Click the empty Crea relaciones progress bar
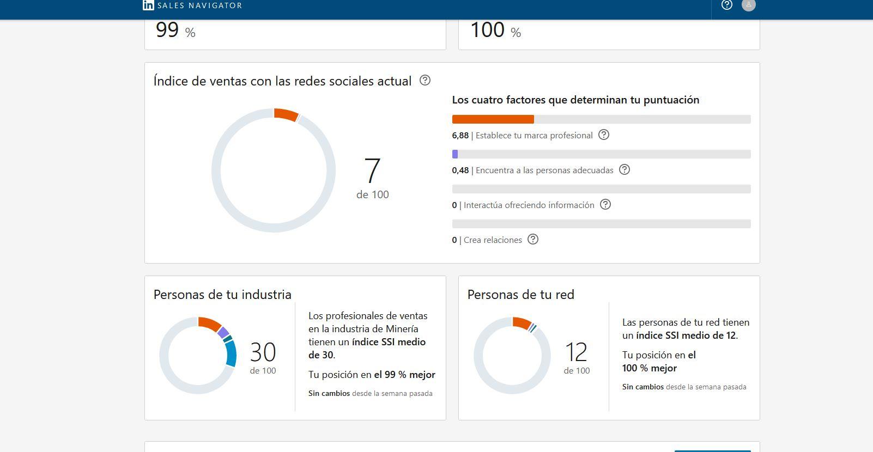The width and height of the screenshot is (873, 452). tap(602, 224)
